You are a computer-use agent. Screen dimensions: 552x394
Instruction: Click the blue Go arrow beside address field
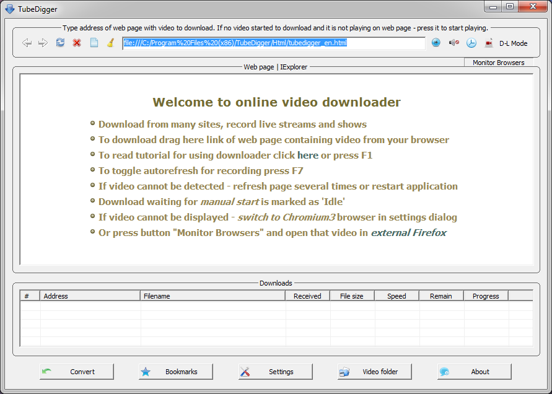click(436, 43)
